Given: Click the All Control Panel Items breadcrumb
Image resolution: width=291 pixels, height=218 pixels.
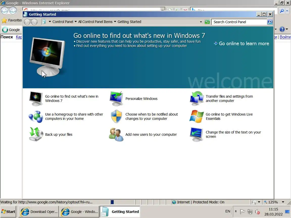Looking at the screenshot, I should point(95,22).
